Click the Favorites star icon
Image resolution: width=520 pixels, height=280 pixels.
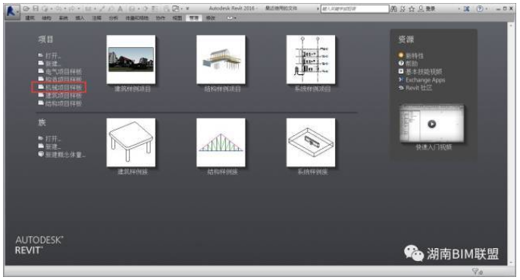pyautogui.click(x=412, y=9)
